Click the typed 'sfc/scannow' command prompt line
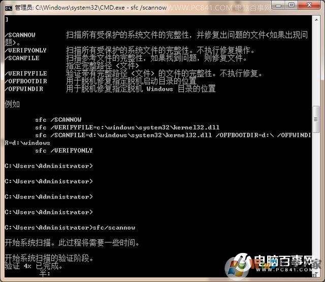 point(70,227)
